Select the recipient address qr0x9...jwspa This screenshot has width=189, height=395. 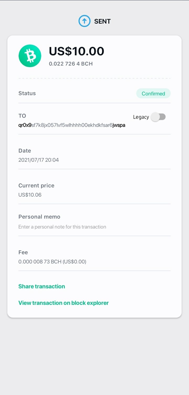tap(72, 125)
